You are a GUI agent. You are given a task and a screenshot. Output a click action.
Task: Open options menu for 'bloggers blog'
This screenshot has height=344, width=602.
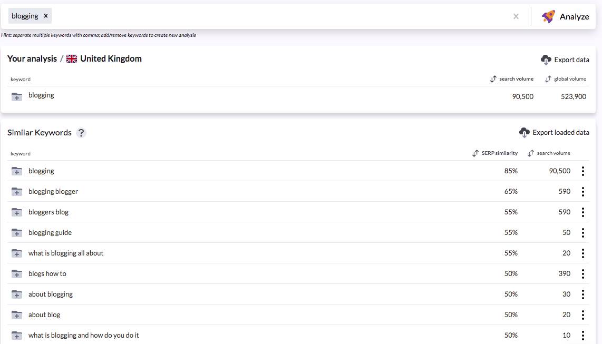[583, 212]
